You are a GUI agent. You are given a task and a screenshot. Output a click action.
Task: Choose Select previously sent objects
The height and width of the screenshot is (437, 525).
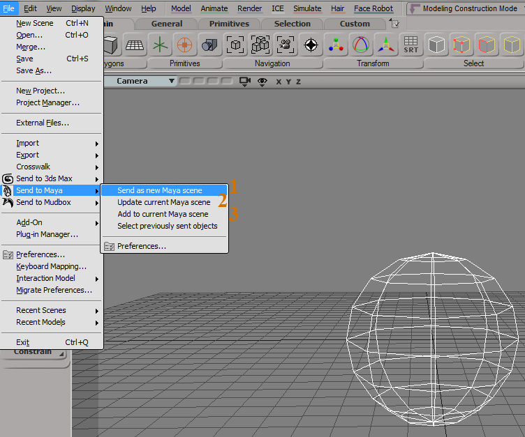pyautogui.click(x=164, y=226)
